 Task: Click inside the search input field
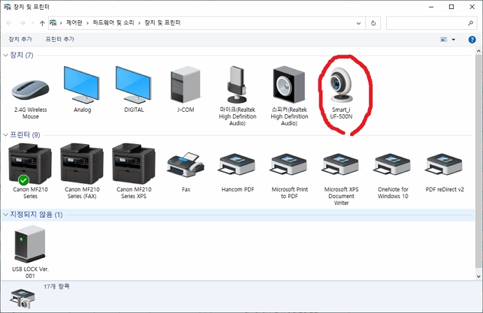[427, 23]
